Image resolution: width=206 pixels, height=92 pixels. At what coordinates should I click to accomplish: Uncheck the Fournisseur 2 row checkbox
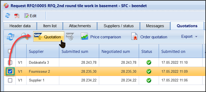pos(10,71)
